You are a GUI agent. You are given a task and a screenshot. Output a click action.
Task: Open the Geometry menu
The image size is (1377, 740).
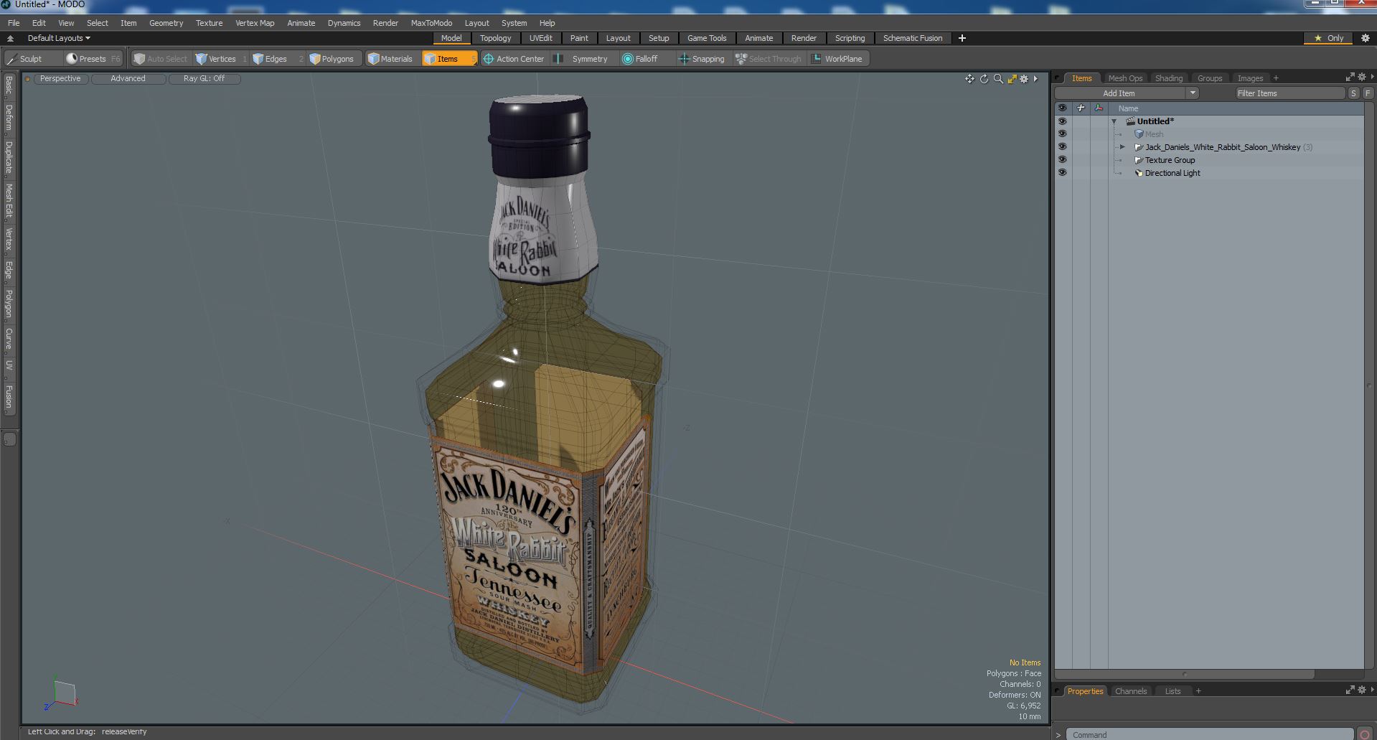[166, 23]
